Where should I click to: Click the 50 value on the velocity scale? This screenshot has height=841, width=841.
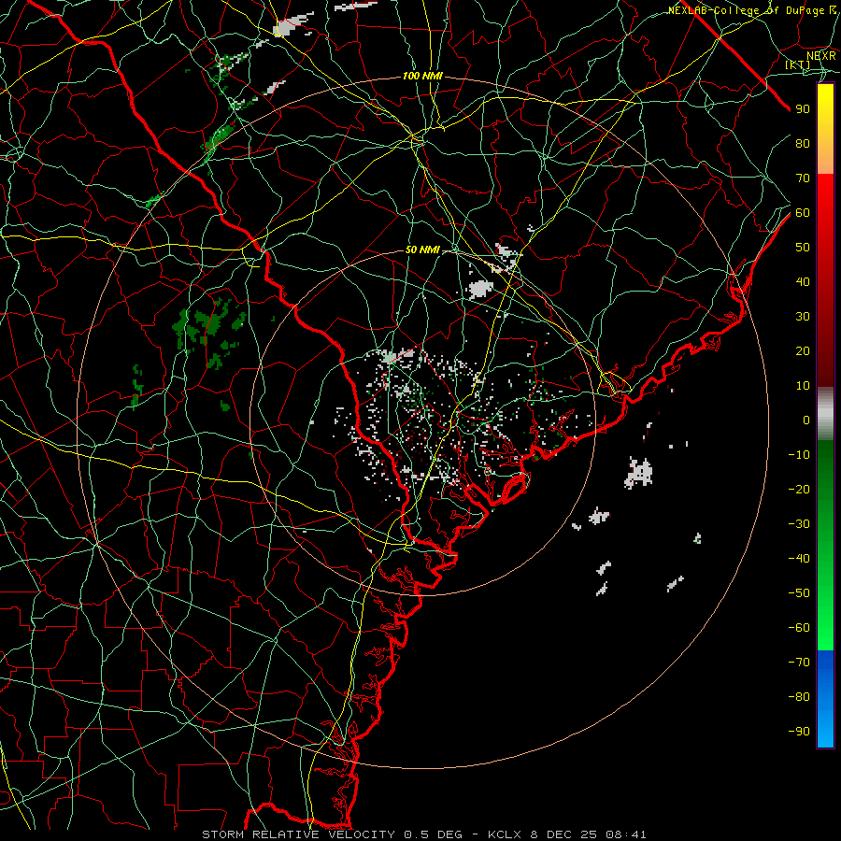(x=803, y=248)
